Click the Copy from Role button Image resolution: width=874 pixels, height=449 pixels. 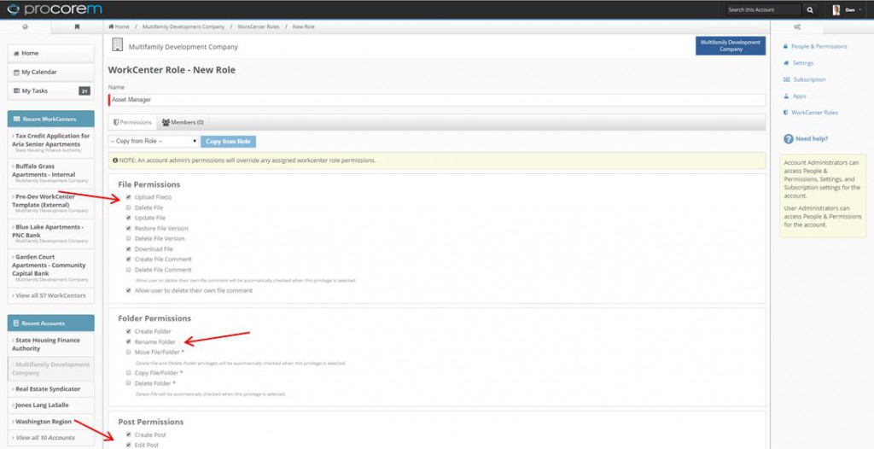(x=228, y=141)
